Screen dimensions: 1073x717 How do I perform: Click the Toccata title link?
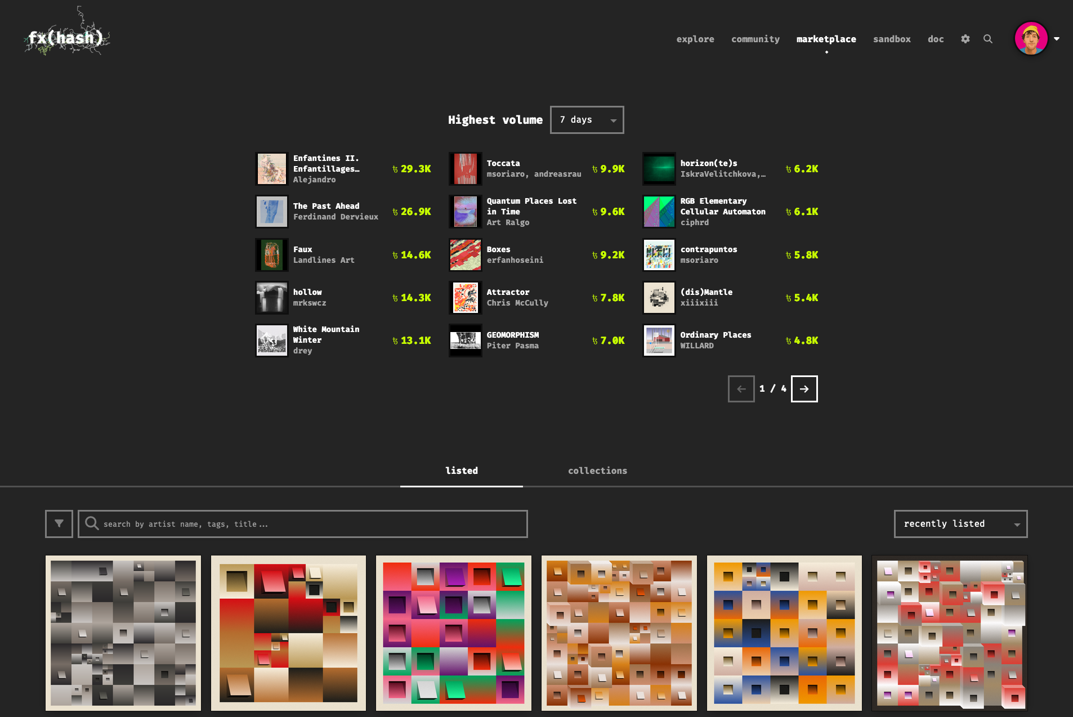[503, 163]
